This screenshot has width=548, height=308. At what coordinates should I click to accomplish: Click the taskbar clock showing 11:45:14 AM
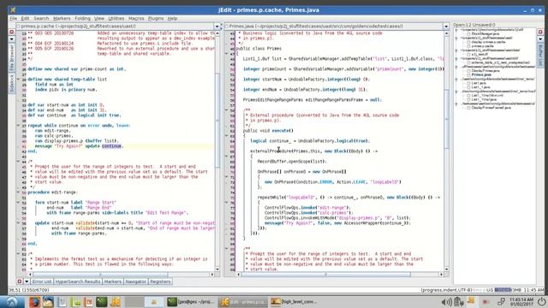[x=521, y=302]
